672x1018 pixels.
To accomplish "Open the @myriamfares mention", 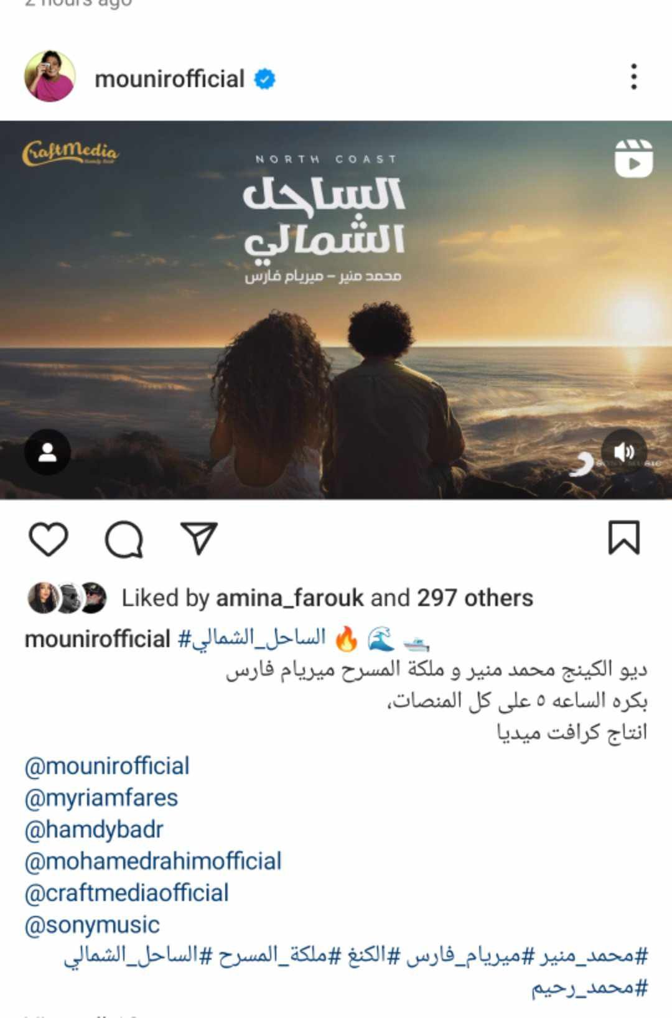I will (x=101, y=798).
